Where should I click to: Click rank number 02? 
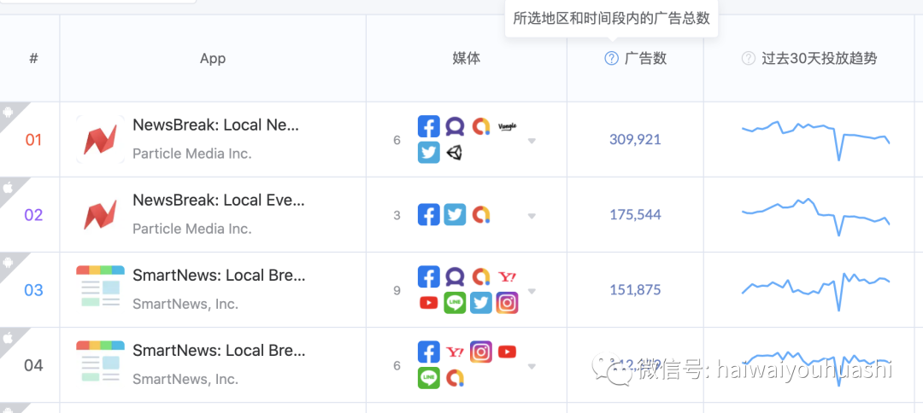(x=33, y=215)
